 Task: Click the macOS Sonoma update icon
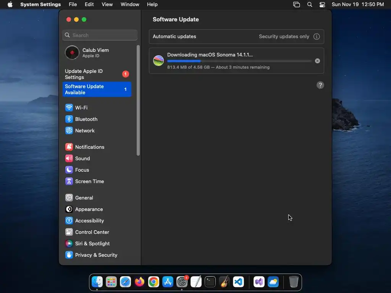coord(158,61)
